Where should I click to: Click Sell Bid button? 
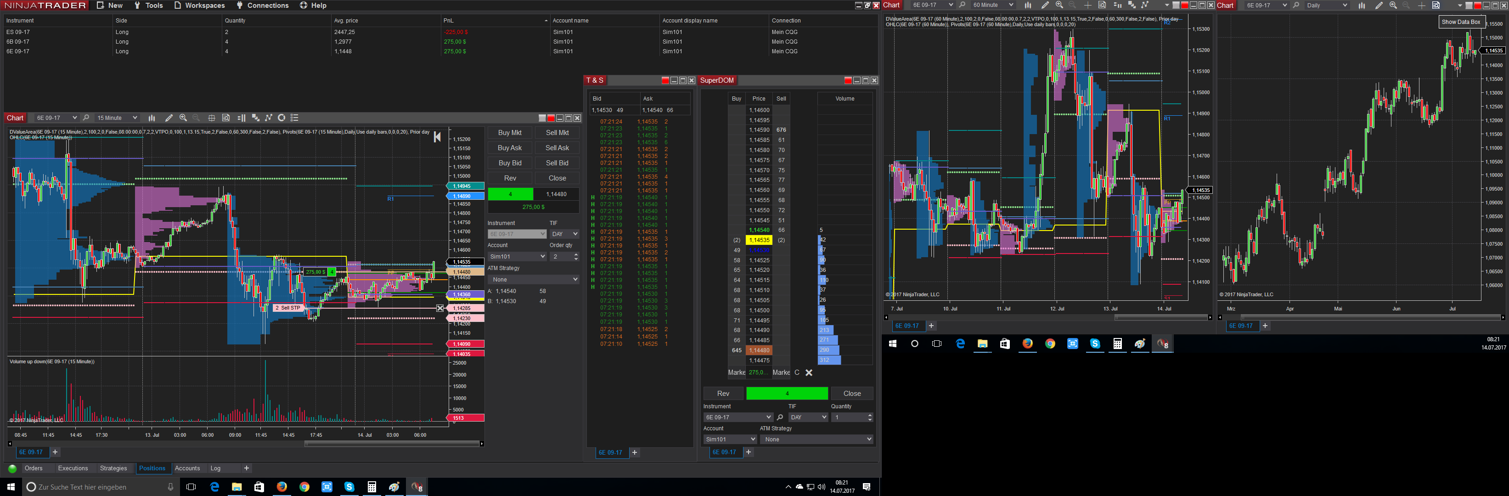tap(557, 163)
